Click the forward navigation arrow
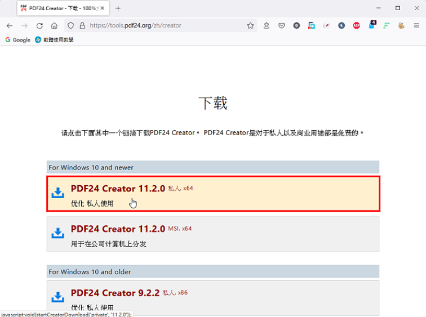The height and width of the screenshot is (317, 426). [x=24, y=26]
